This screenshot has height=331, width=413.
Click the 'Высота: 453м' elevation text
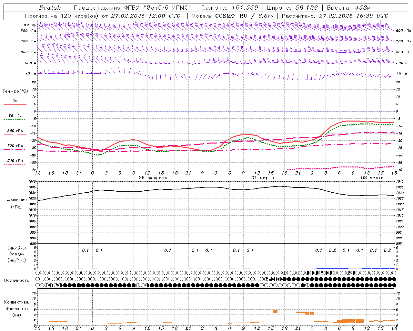(349, 8)
